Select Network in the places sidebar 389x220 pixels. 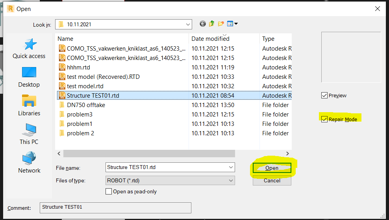tap(29, 163)
